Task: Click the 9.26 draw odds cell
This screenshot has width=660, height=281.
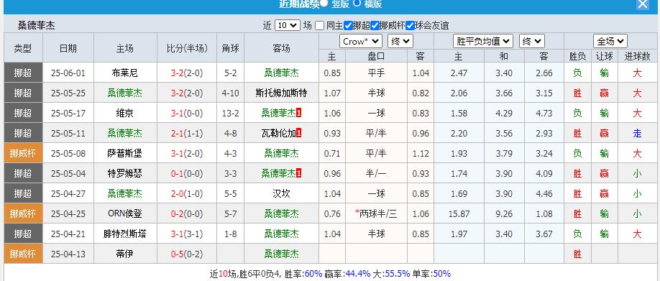Action: [x=504, y=213]
